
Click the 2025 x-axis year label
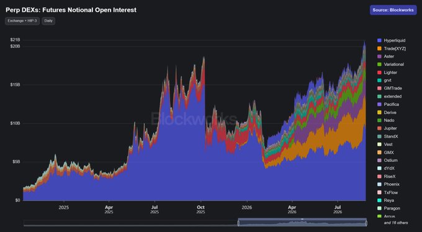[64, 208]
